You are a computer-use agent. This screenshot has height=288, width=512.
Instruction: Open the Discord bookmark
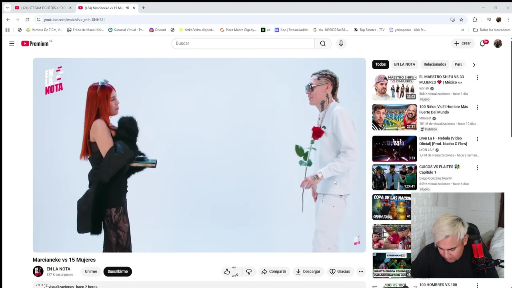158,30
